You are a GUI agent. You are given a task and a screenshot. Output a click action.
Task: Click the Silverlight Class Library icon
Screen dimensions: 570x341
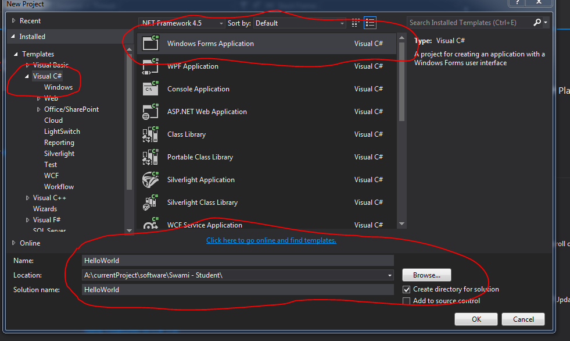click(x=150, y=203)
